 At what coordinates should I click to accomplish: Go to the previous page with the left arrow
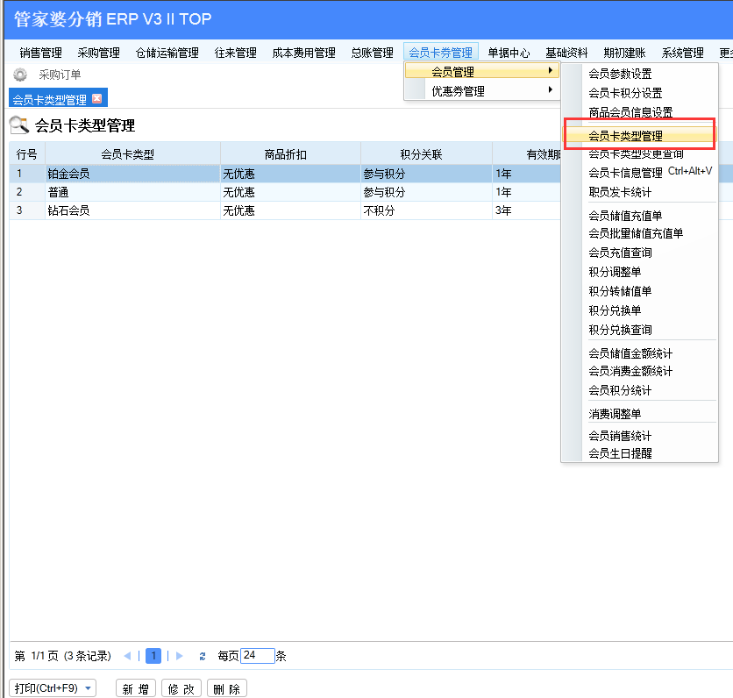[128, 656]
